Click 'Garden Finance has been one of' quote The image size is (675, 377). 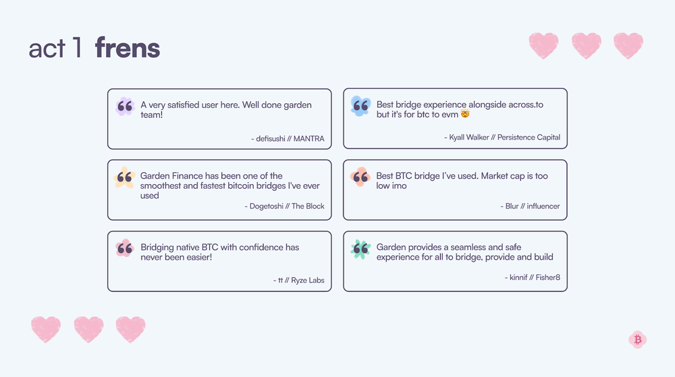click(230, 185)
